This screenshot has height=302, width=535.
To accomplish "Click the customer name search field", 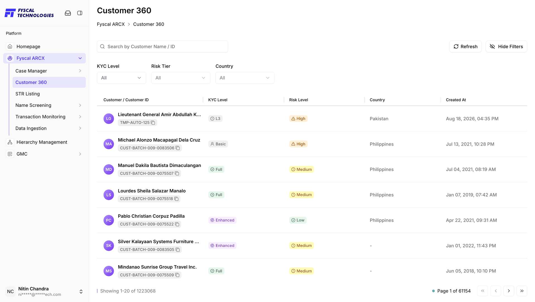I will 162,46.
